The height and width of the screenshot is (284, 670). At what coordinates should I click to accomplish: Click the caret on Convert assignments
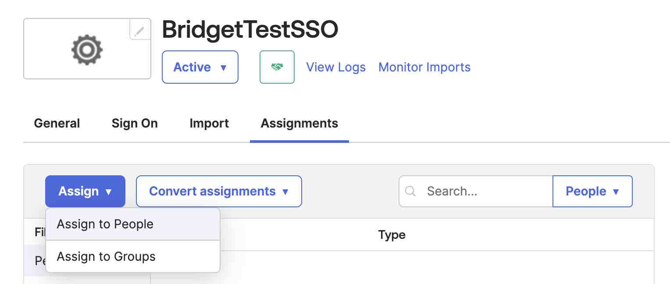pos(286,192)
